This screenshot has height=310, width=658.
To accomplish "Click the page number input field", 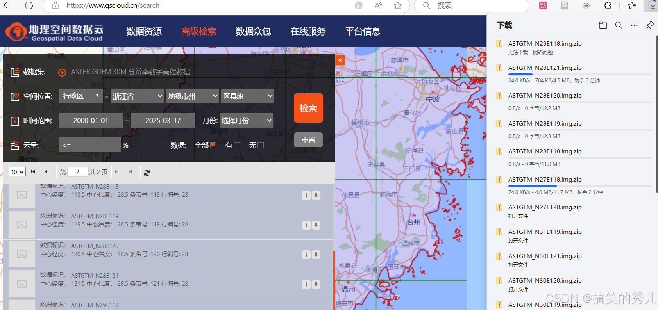I will pyautogui.click(x=78, y=172).
